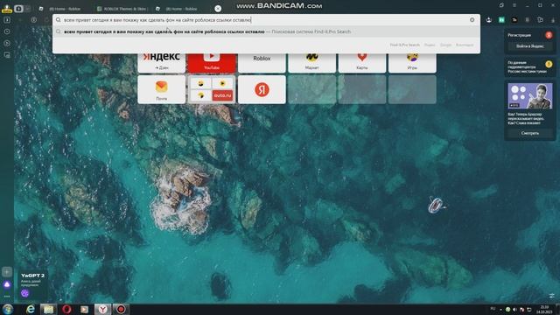Open File Explorer from taskbar
This screenshot has width=560, height=315.
point(49,309)
